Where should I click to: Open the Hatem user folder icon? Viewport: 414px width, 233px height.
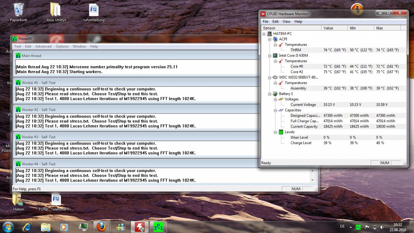pyautogui.click(x=19, y=202)
